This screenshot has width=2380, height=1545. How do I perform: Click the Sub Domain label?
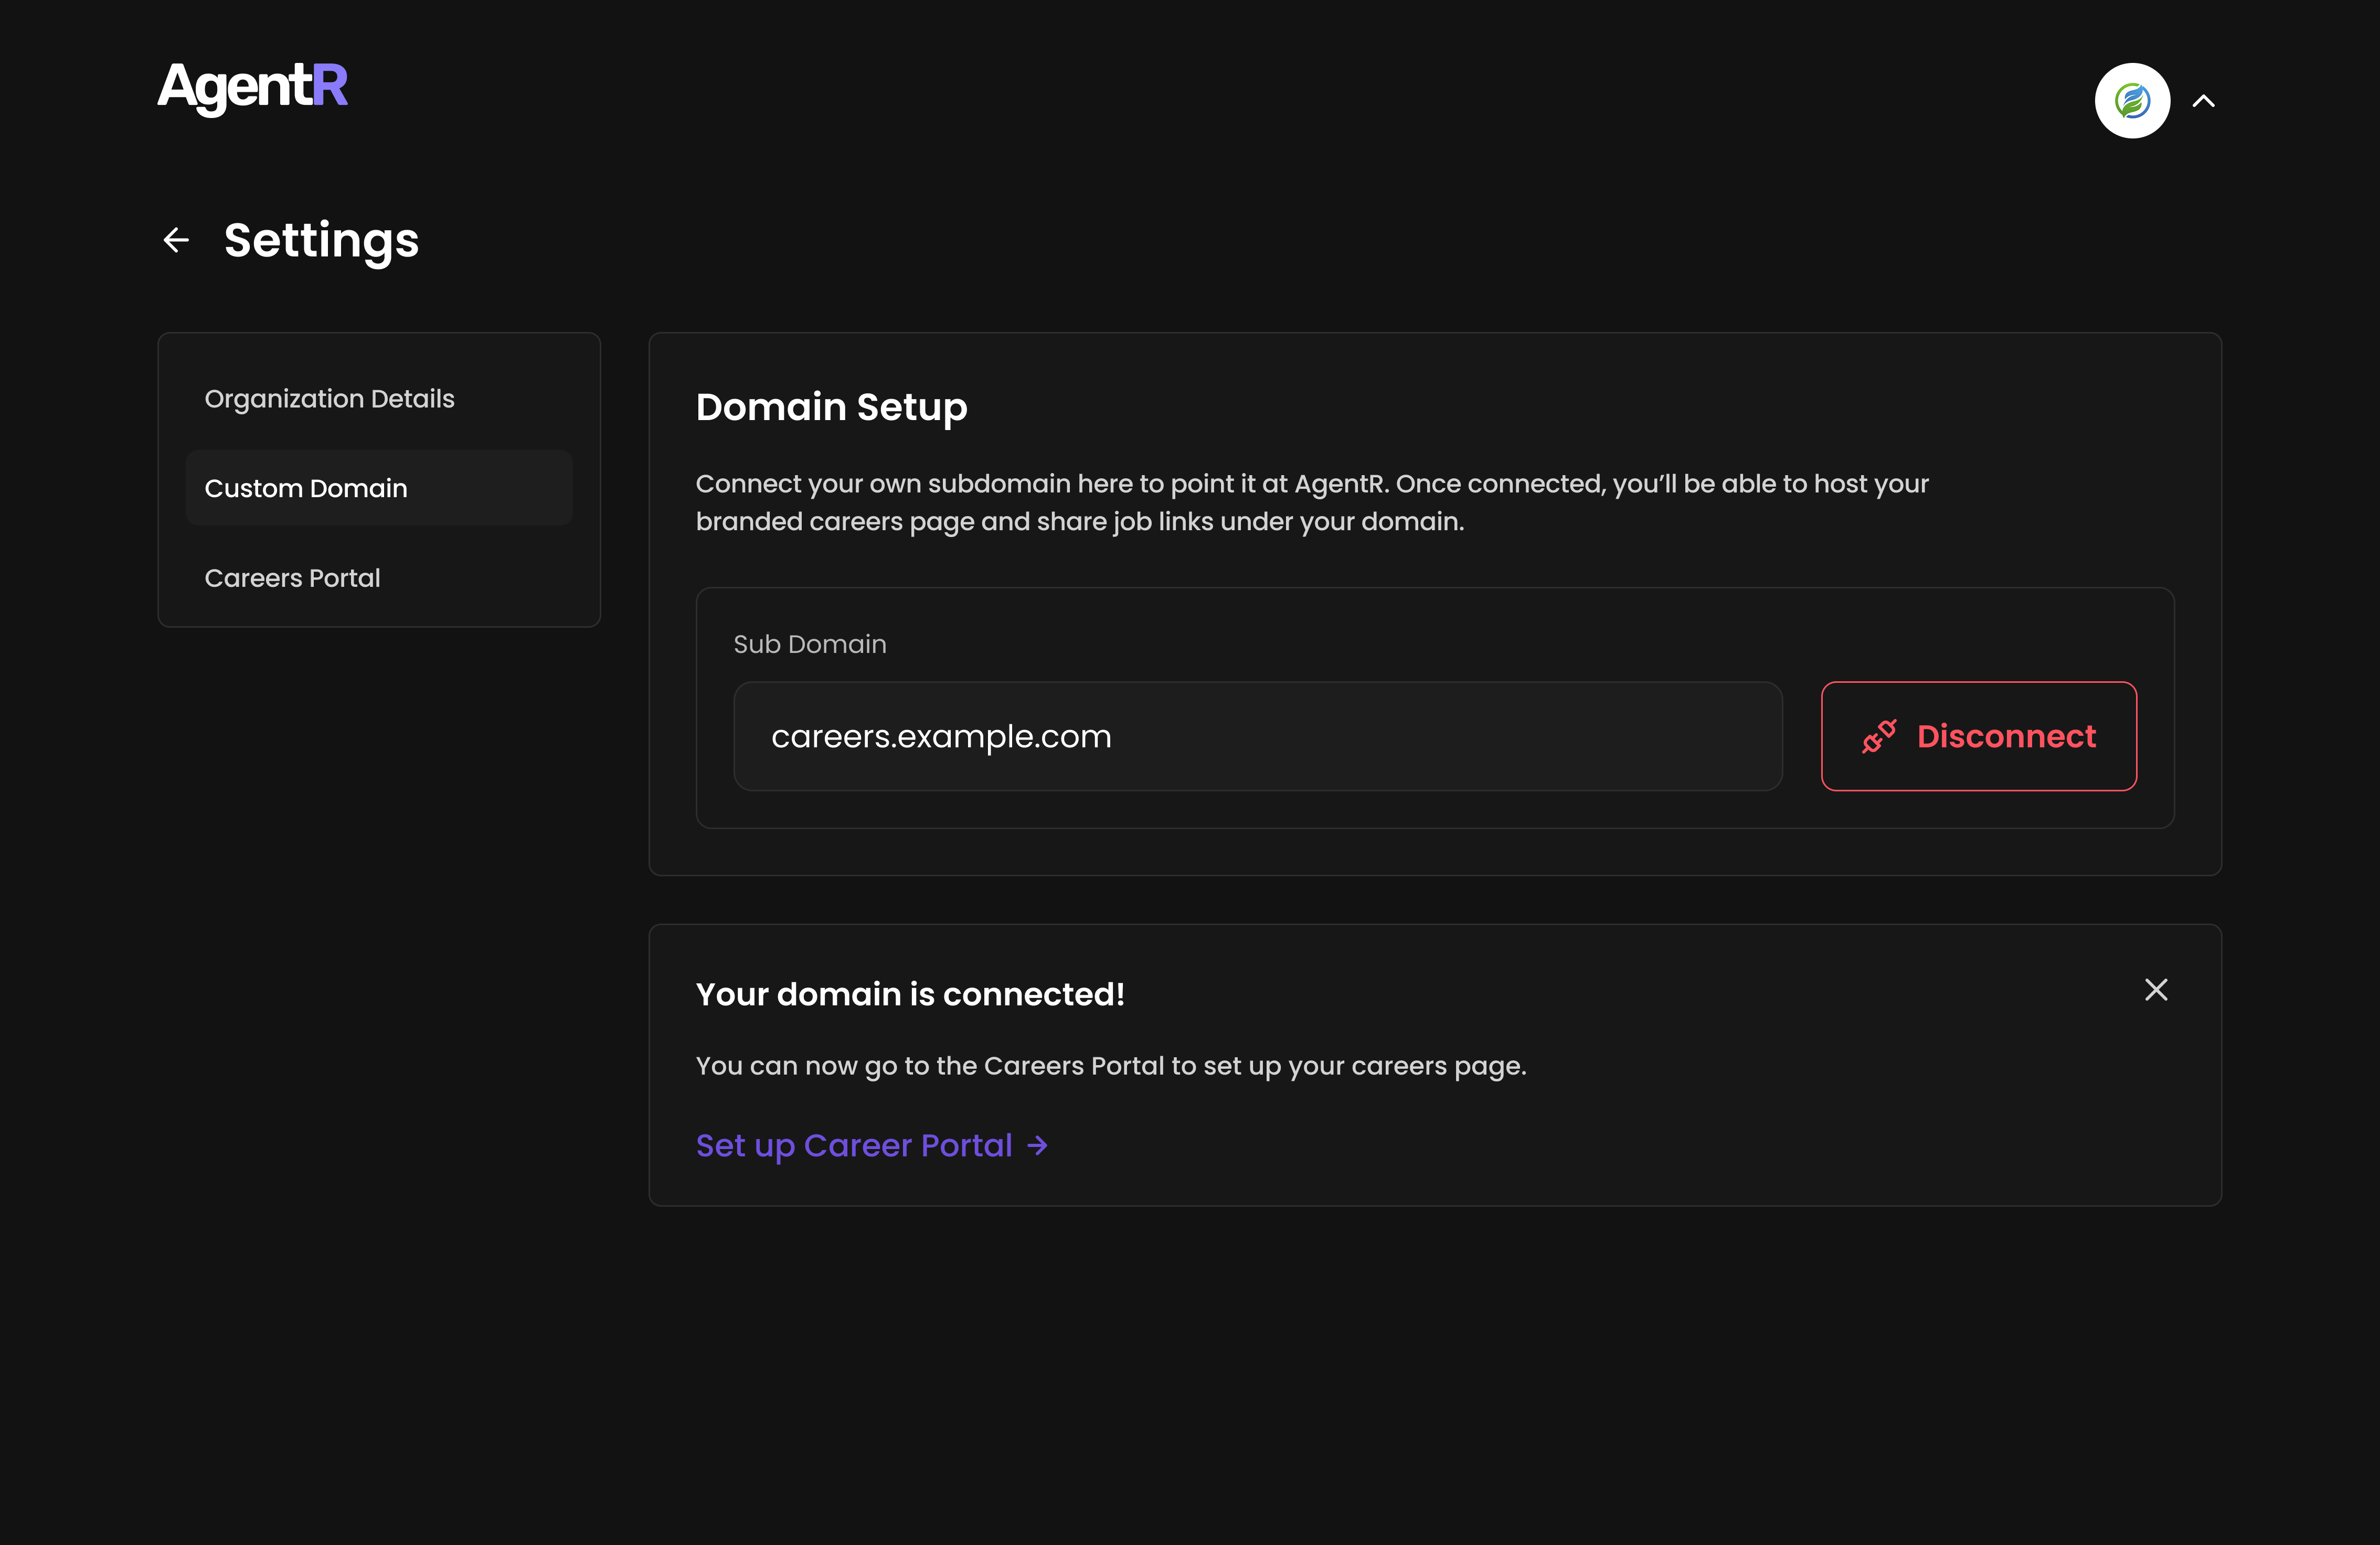(810, 643)
